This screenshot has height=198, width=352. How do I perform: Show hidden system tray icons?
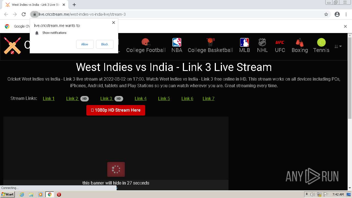307,194
